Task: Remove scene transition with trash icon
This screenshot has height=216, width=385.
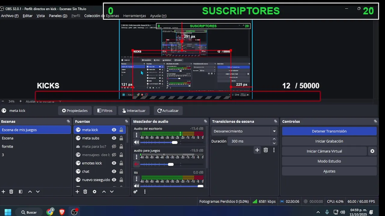Action: [x=266, y=150]
